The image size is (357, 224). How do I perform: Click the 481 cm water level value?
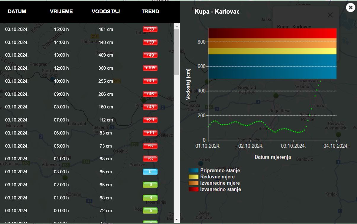106,29
